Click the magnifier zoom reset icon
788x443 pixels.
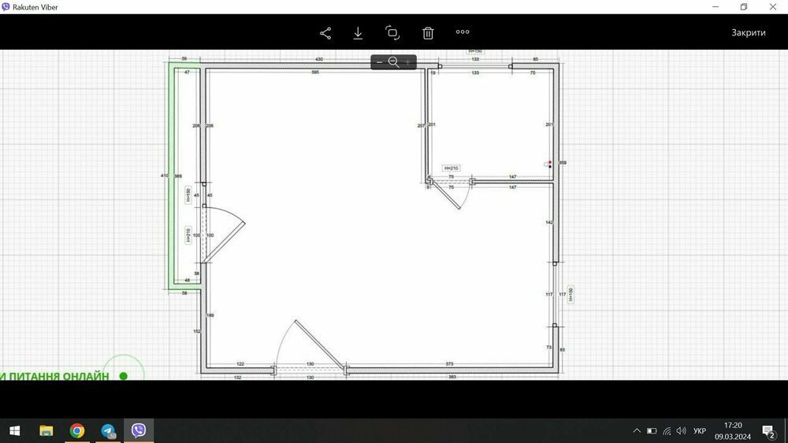point(393,61)
